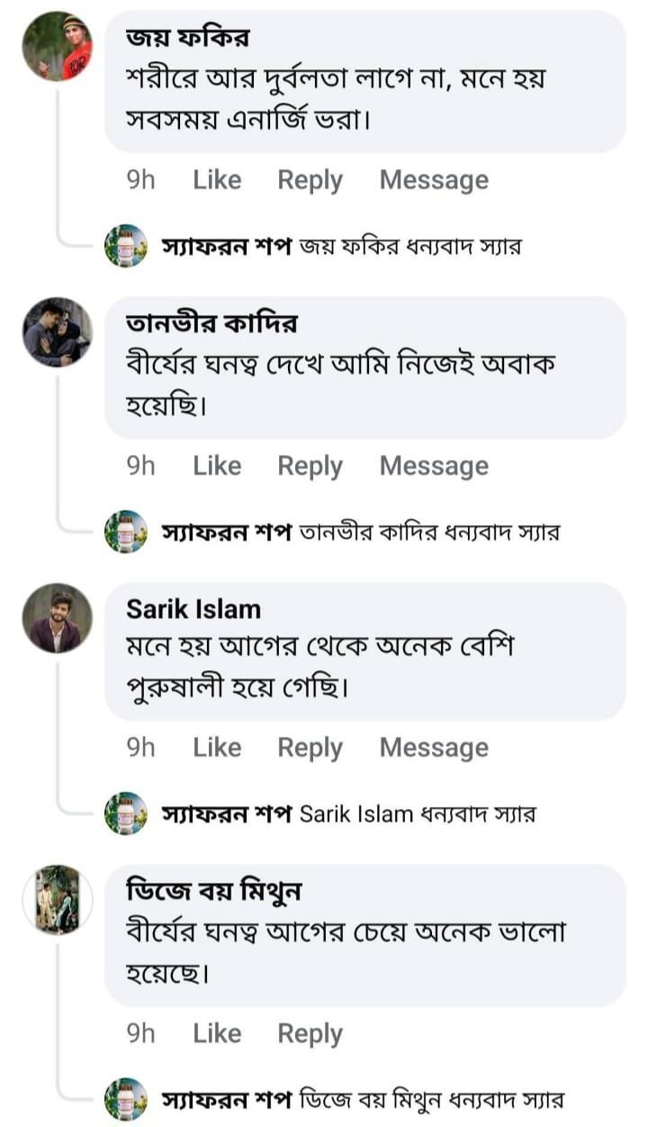Like ডিজে বয় মিথুন's comment
The width and height of the screenshot is (648, 1127).
(x=217, y=1033)
